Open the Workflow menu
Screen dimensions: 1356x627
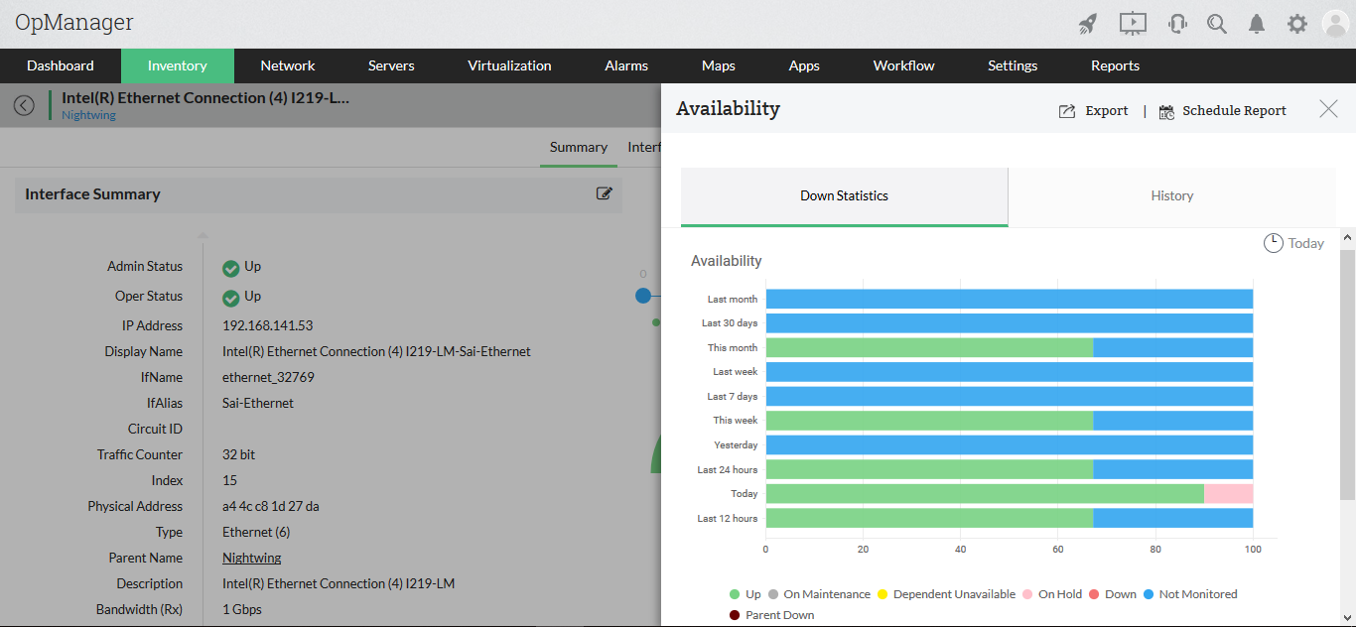click(904, 65)
